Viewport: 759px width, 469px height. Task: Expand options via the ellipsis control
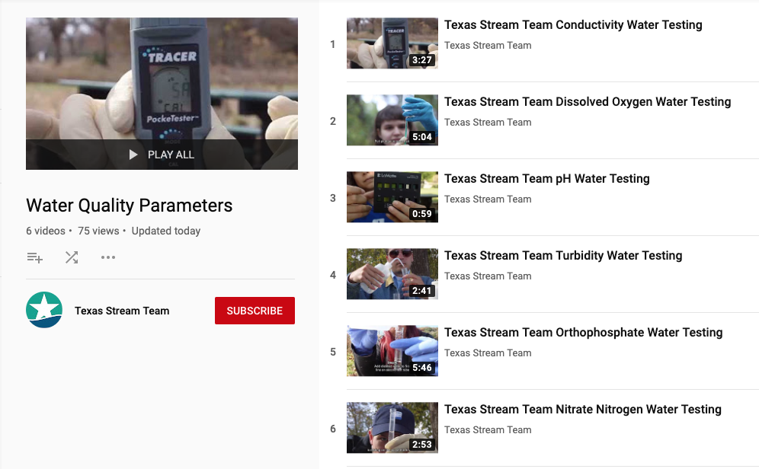tap(108, 257)
